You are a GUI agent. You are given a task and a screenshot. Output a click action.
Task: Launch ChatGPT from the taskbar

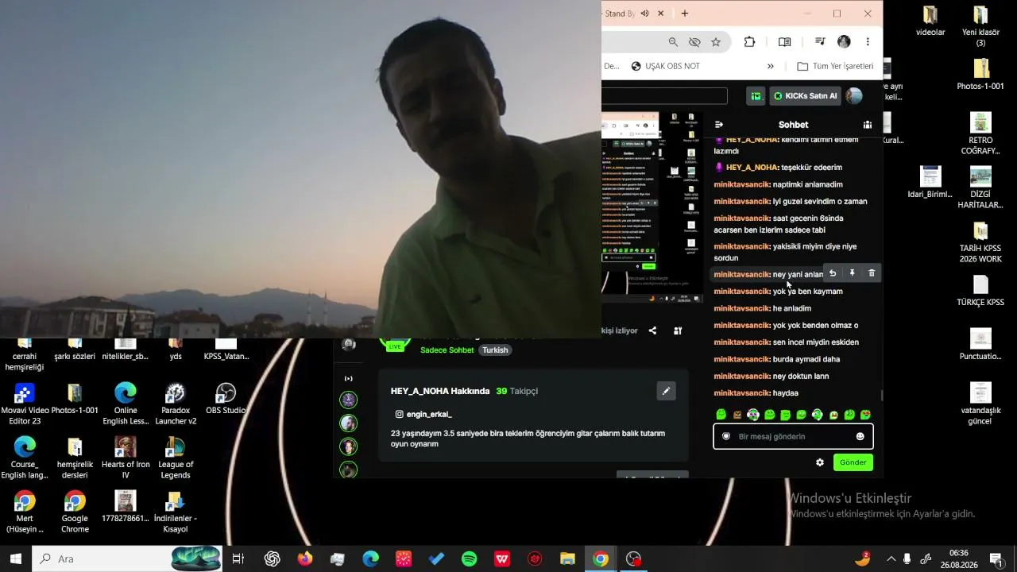pos(272,558)
